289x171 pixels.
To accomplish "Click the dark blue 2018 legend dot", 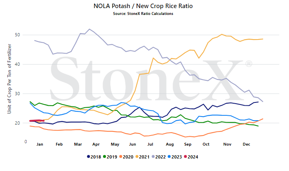I will [x=88, y=156].
